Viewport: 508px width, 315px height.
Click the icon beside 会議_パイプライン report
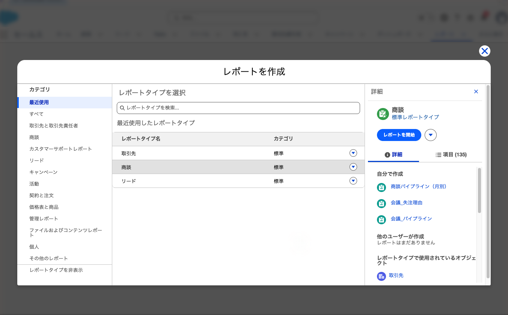381,219
